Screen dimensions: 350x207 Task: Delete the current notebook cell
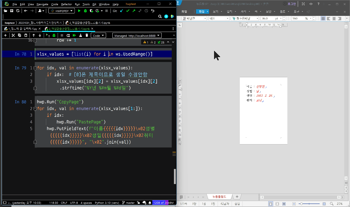point(87,36)
